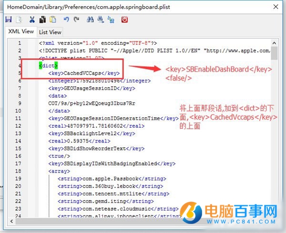Undo the last edit
The width and height of the screenshot is (286, 233).
[66, 20]
